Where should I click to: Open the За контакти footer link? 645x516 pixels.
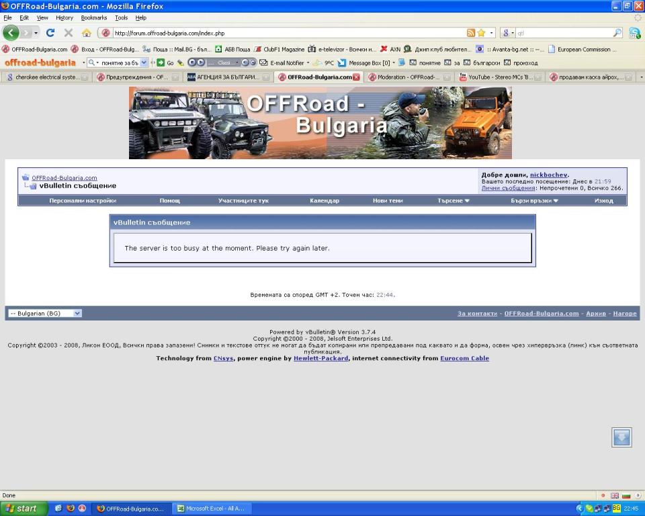point(477,314)
